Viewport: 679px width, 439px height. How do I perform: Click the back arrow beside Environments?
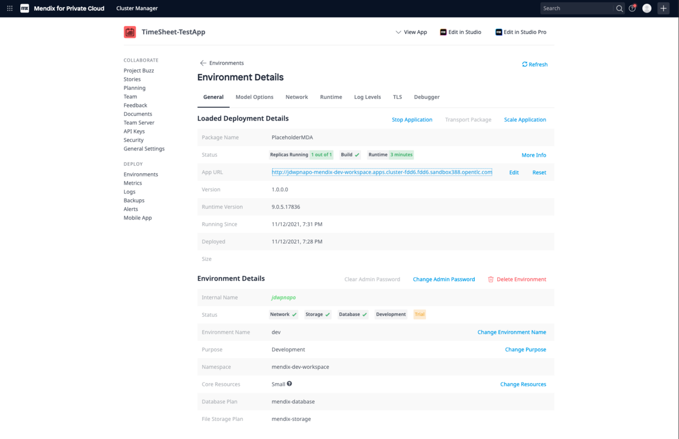[x=203, y=63]
